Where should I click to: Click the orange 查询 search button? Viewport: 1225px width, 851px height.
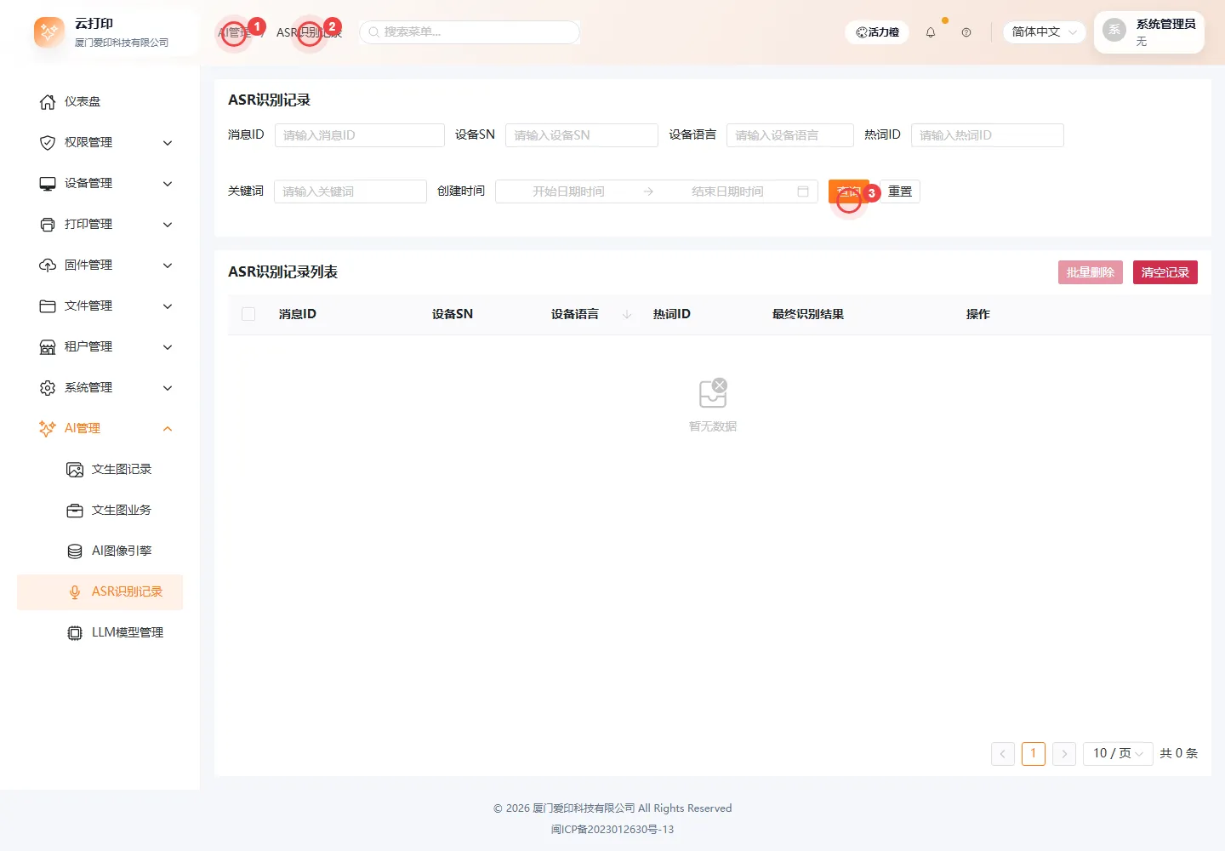pos(849,191)
